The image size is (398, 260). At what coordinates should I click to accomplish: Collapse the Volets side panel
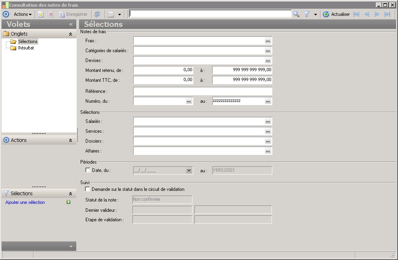[71, 24]
